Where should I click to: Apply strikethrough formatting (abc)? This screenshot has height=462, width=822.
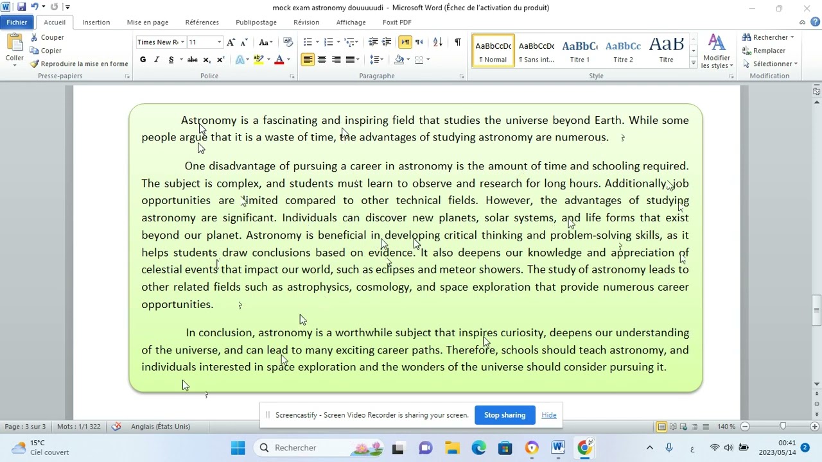(x=192, y=60)
